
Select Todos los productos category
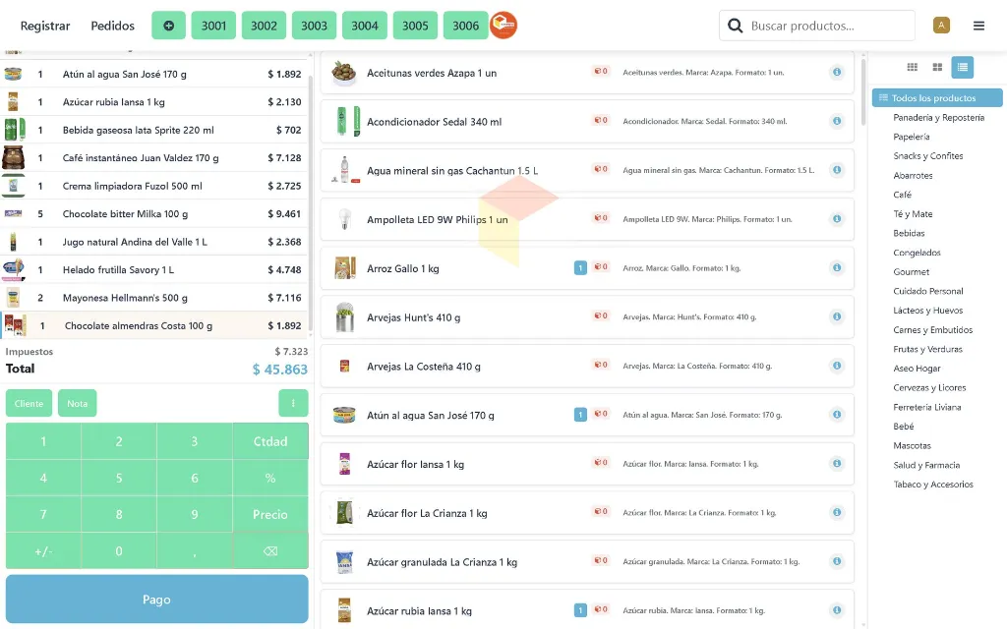937,97
